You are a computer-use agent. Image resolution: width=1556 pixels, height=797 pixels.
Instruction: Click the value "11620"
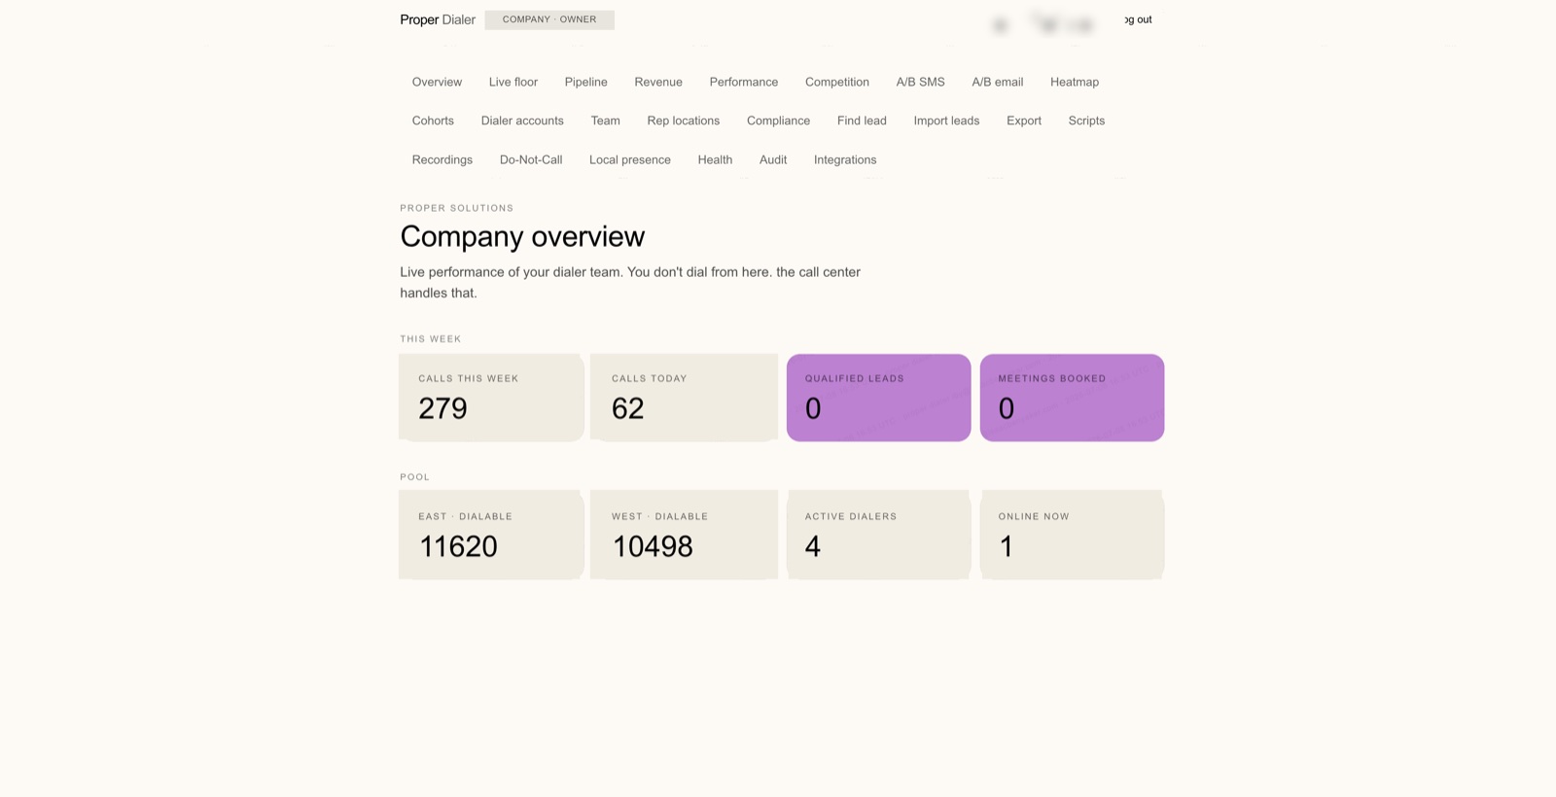pyautogui.click(x=458, y=546)
